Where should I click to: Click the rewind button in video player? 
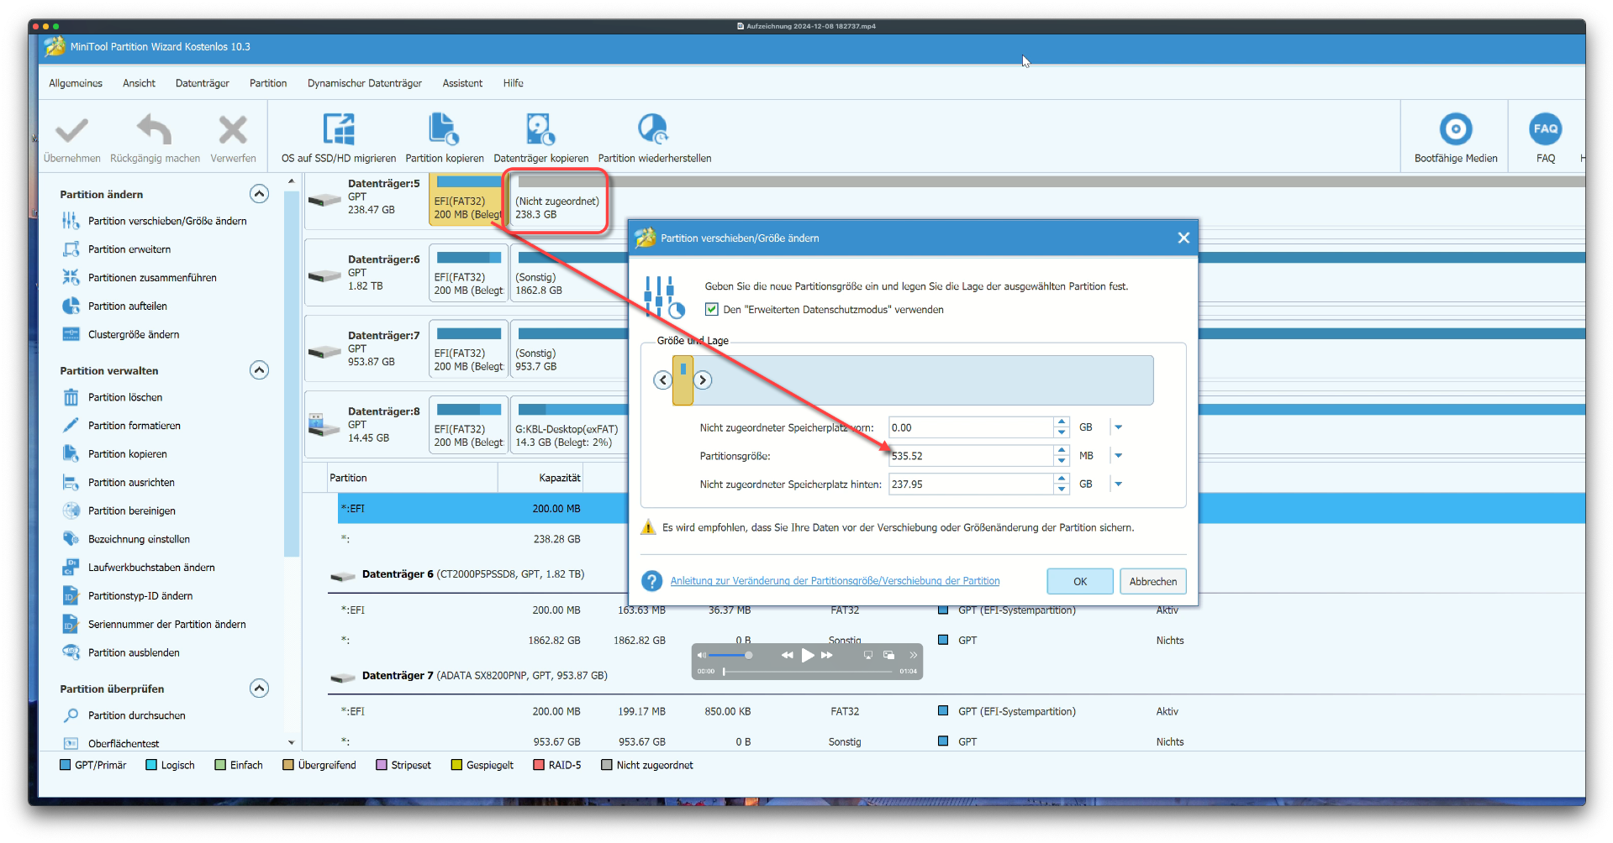click(787, 656)
